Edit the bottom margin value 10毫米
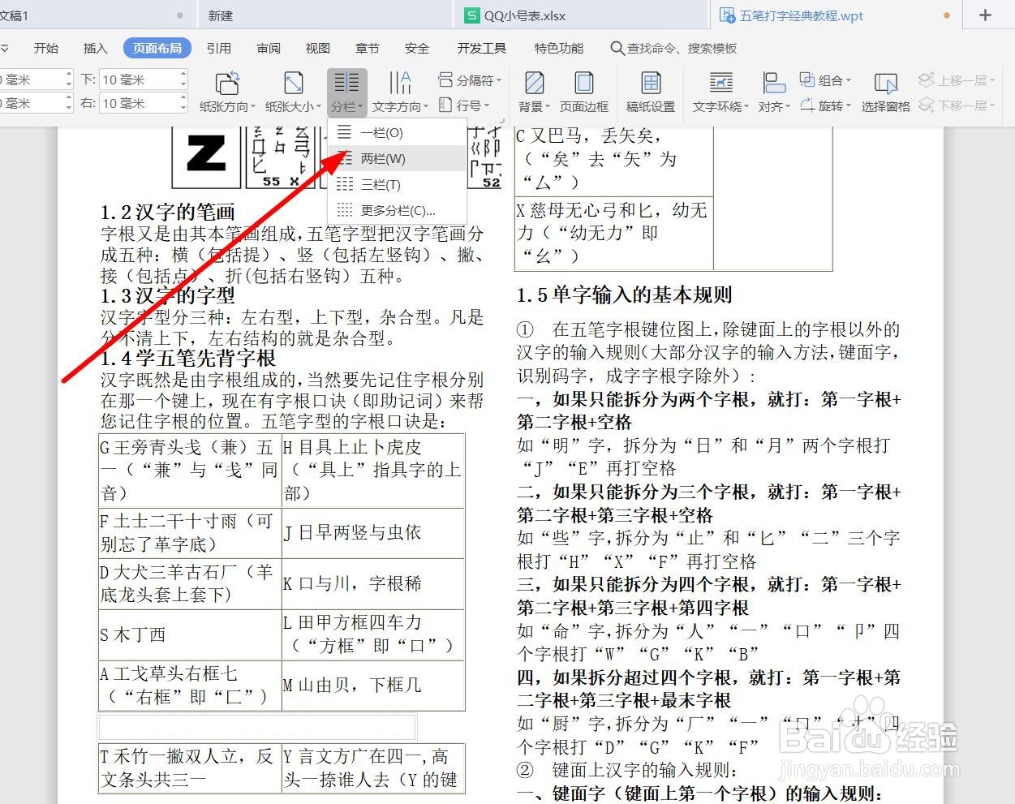The image size is (1015, 804). [x=136, y=79]
